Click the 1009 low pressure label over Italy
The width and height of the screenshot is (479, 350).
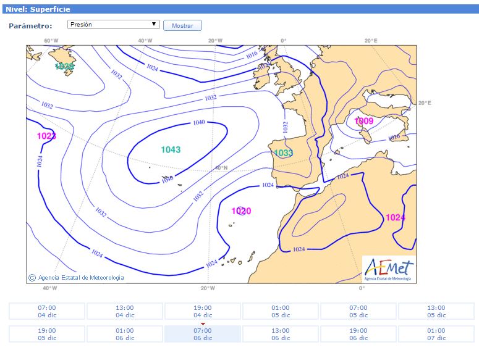point(364,121)
